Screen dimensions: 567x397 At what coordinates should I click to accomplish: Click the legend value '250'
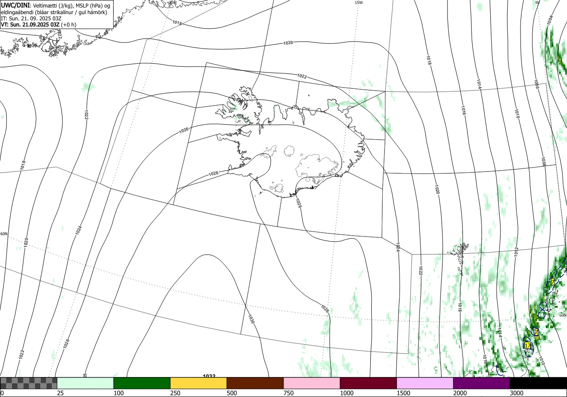coord(175,393)
